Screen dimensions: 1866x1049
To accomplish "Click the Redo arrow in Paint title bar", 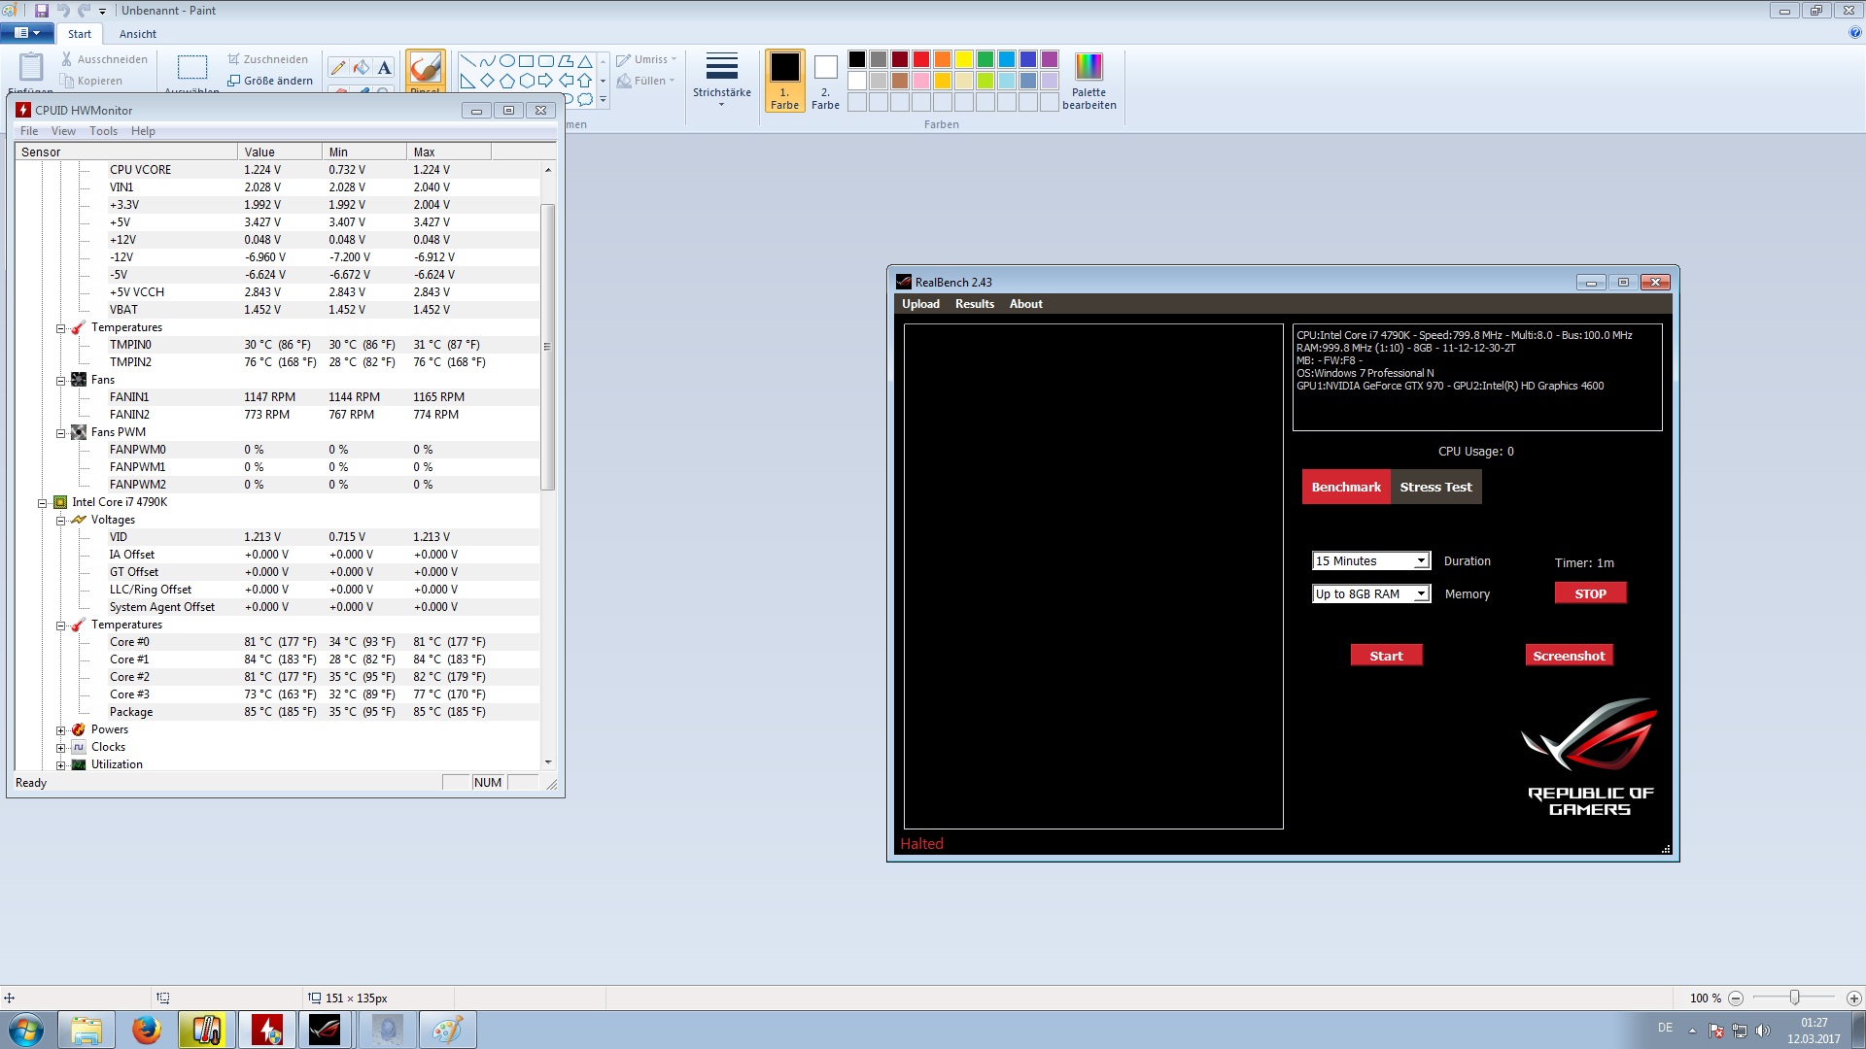I will pos(84,11).
